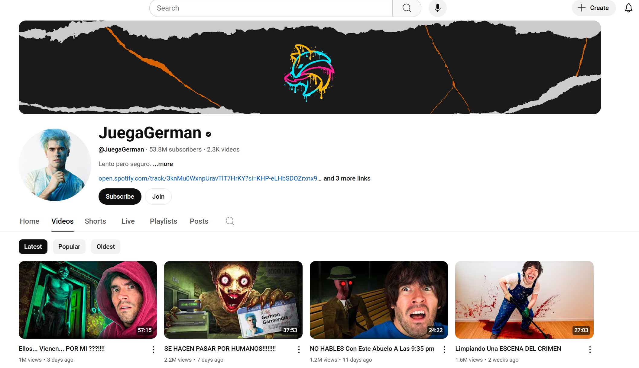Image resolution: width=639 pixels, height=368 pixels.
Task: Start voice search with microphone icon
Action: [x=437, y=8]
